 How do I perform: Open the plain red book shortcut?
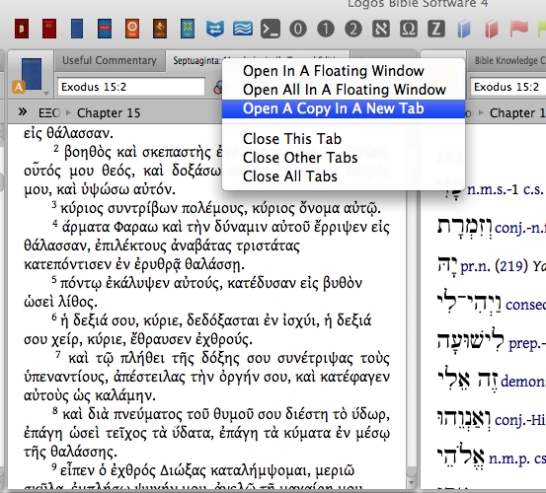click(x=49, y=29)
